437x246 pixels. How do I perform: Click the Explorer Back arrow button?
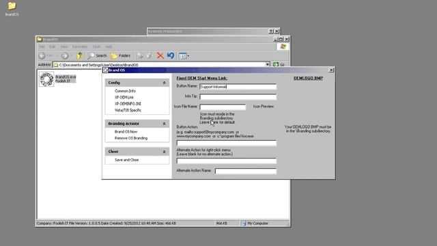pyautogui.click(x=42, y=56)
